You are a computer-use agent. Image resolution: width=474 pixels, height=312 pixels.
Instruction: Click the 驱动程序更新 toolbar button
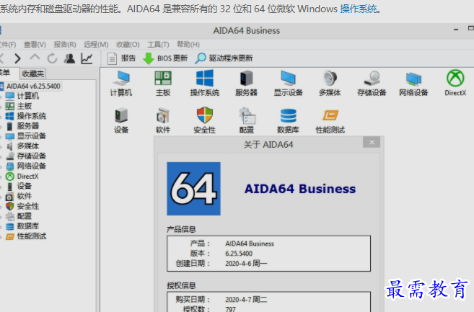[x=224, y=58]
